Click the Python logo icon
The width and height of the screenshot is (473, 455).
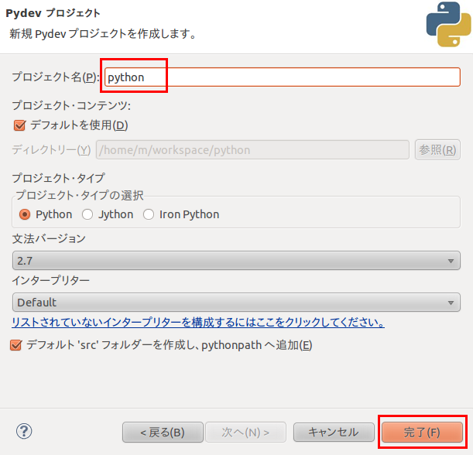click(448, 25)
